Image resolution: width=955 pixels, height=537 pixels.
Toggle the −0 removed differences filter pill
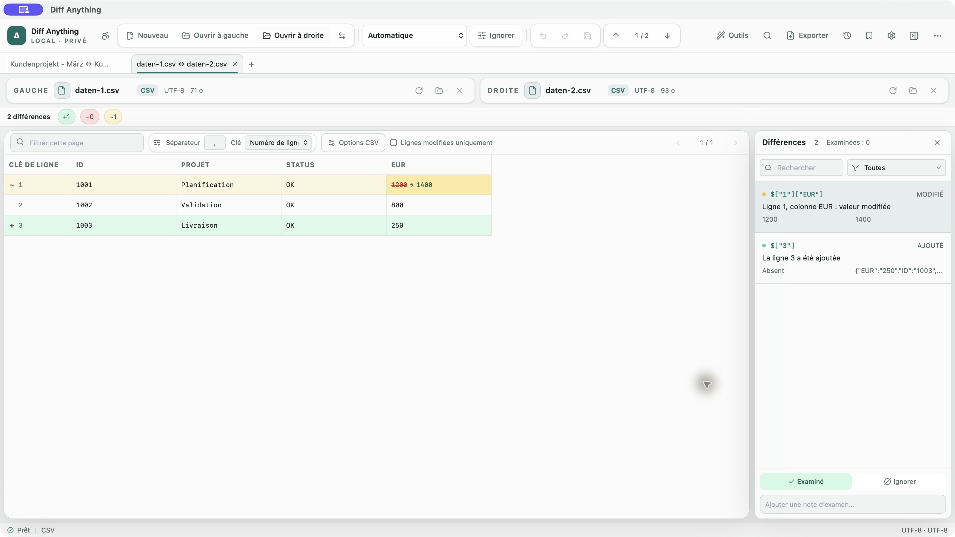pos(89,117)
